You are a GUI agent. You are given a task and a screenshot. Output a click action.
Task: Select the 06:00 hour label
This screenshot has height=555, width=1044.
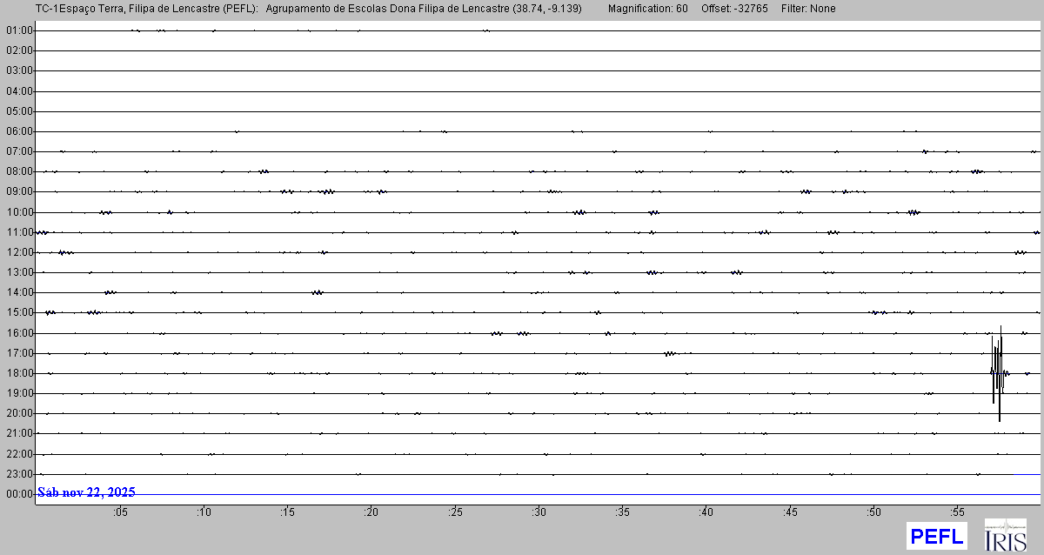[x=19, y=131]
